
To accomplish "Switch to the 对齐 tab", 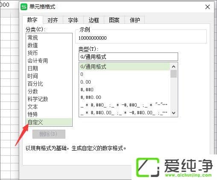I will pyautogui.click(x=53, y=20).
